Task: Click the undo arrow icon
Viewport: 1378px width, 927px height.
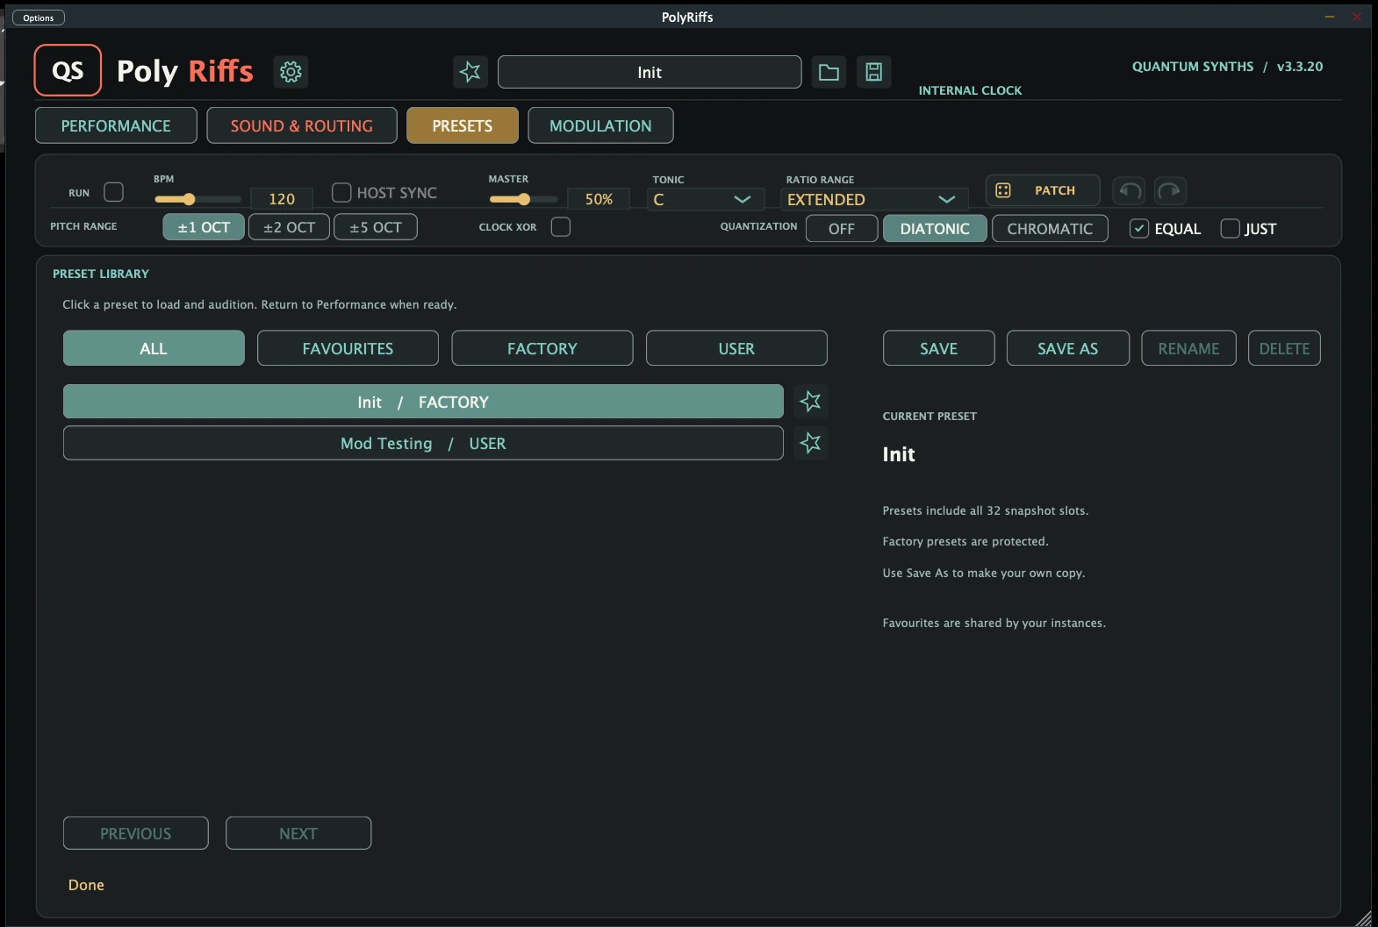Action: coord(1130,190)
